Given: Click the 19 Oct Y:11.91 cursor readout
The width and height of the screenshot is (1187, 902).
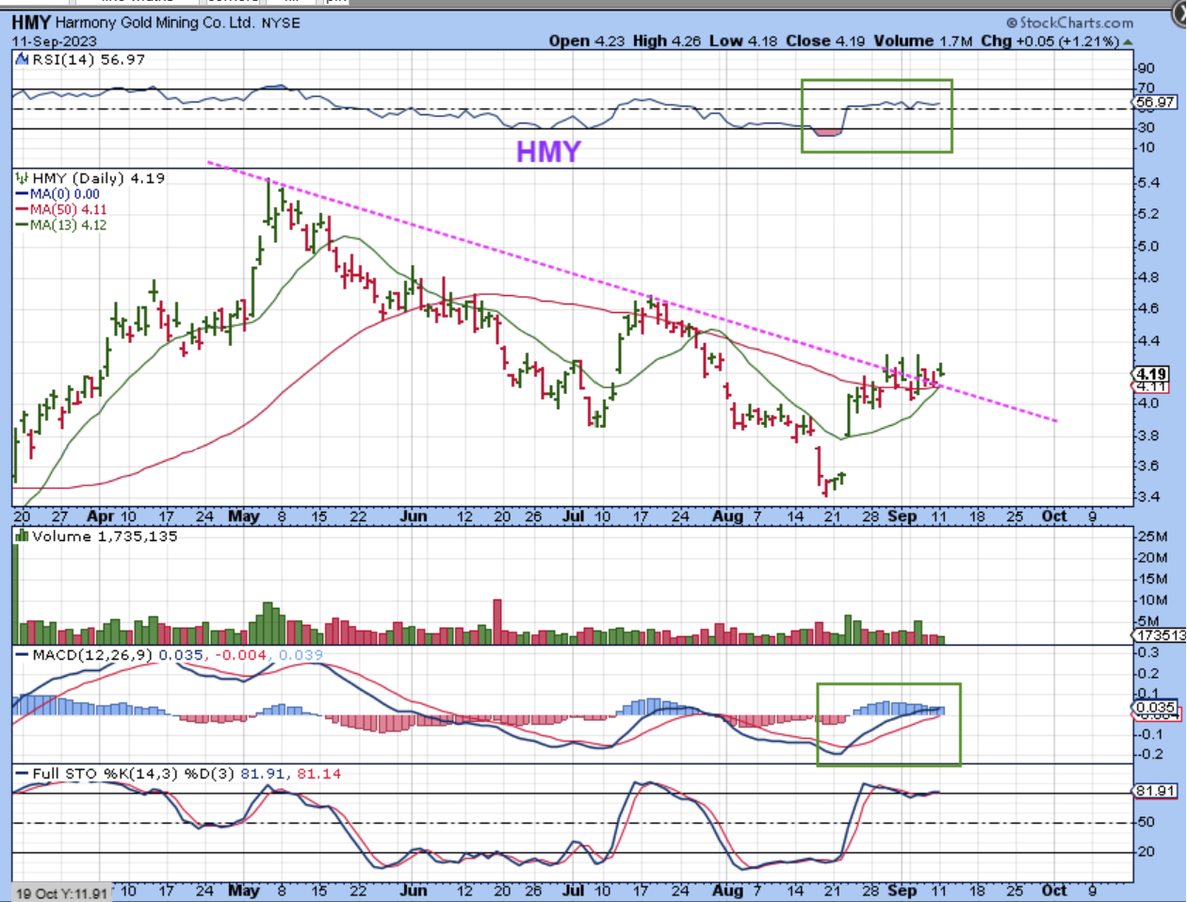Looking at the screenshot, I should click(x=62, y=893).
